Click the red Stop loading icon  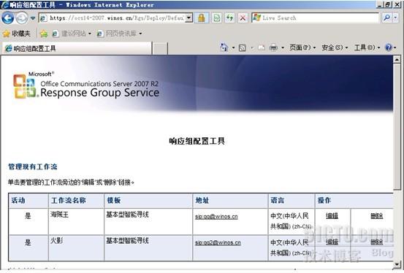[243, 18]
